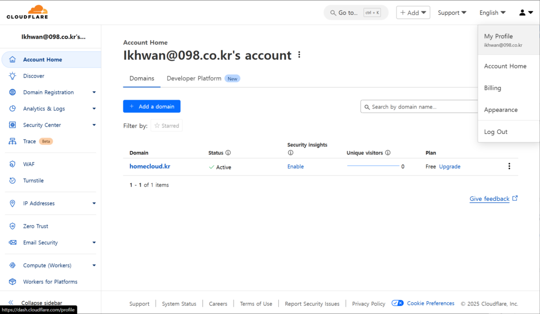Click the Add a domain button
Screen dimensions: 540x314
tap(152, 106)
